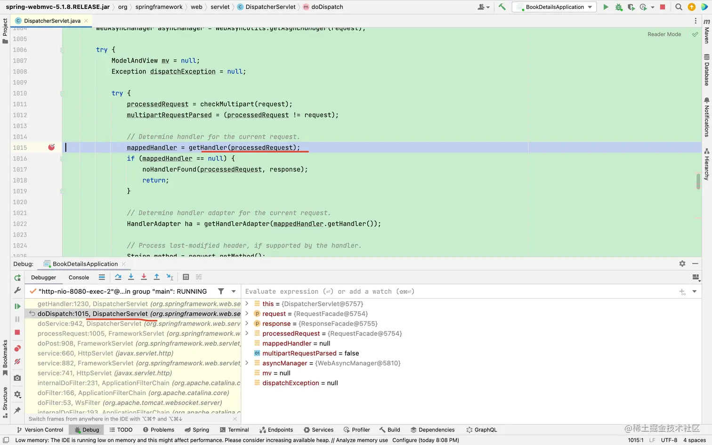This screenshot has width=712, height=445.
Task: Open Services tool window tab
Action: 318,430
